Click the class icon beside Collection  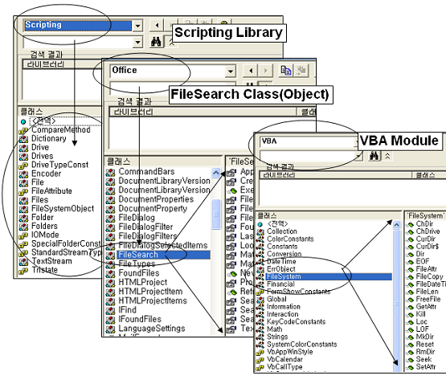click(x=260, y=232)
